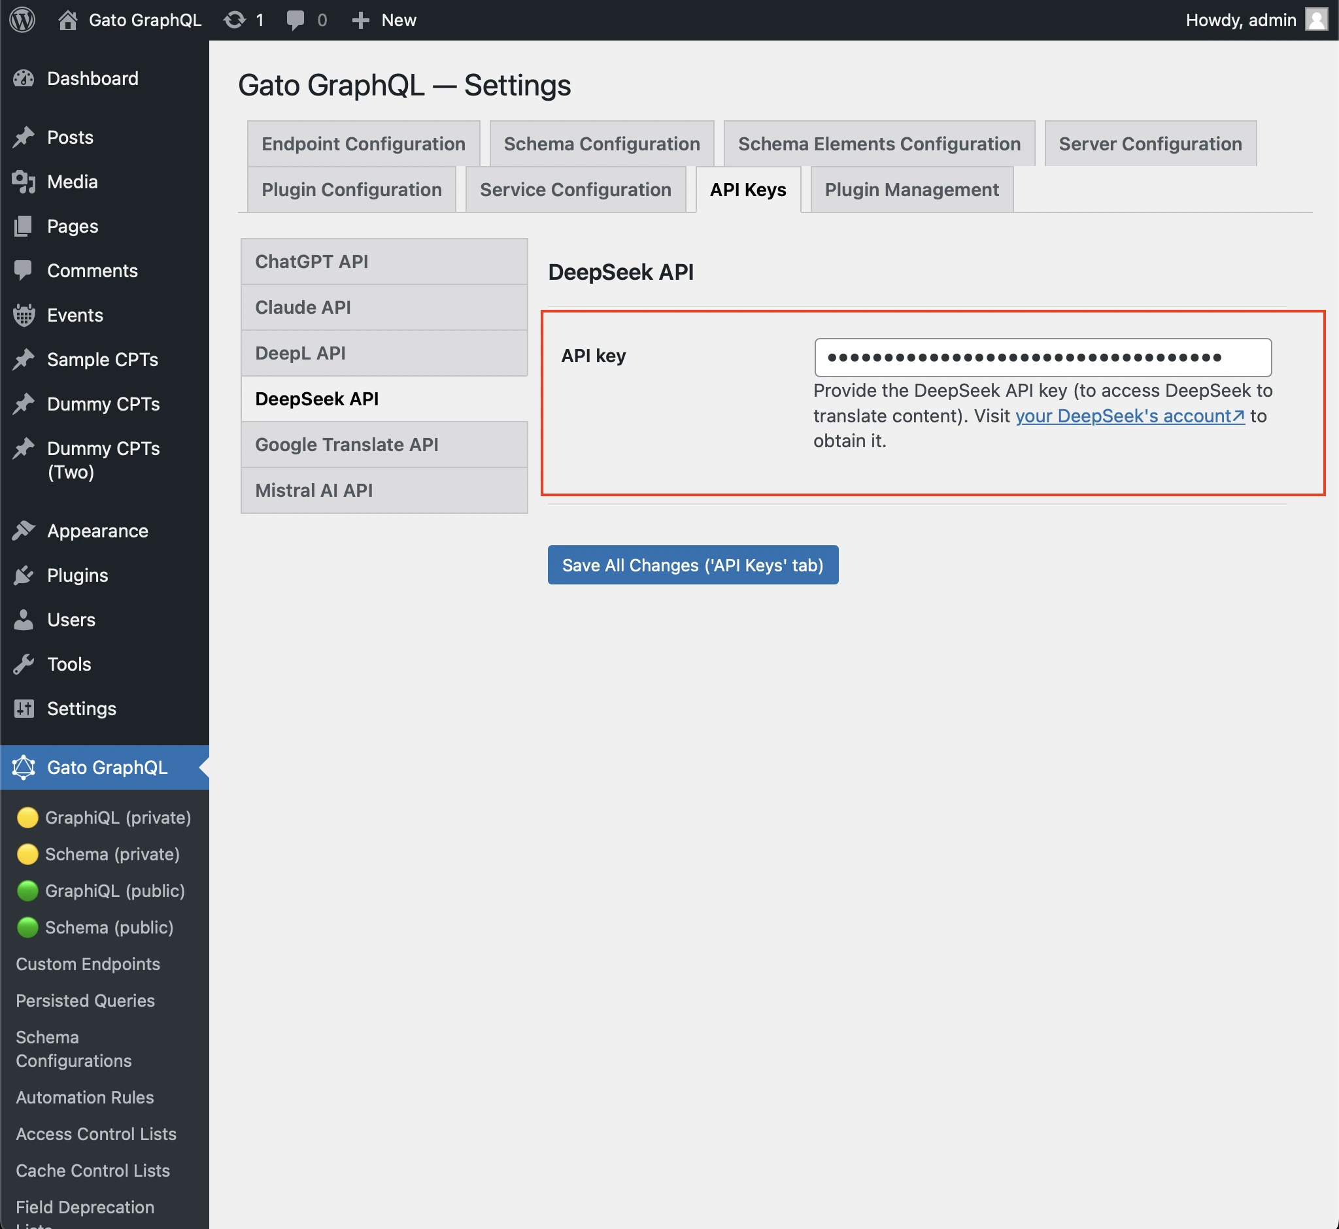The image size is (1339, 1229).
Task: Click Howdy, admin in the admin bar
Action: (x=1240, y=20)
